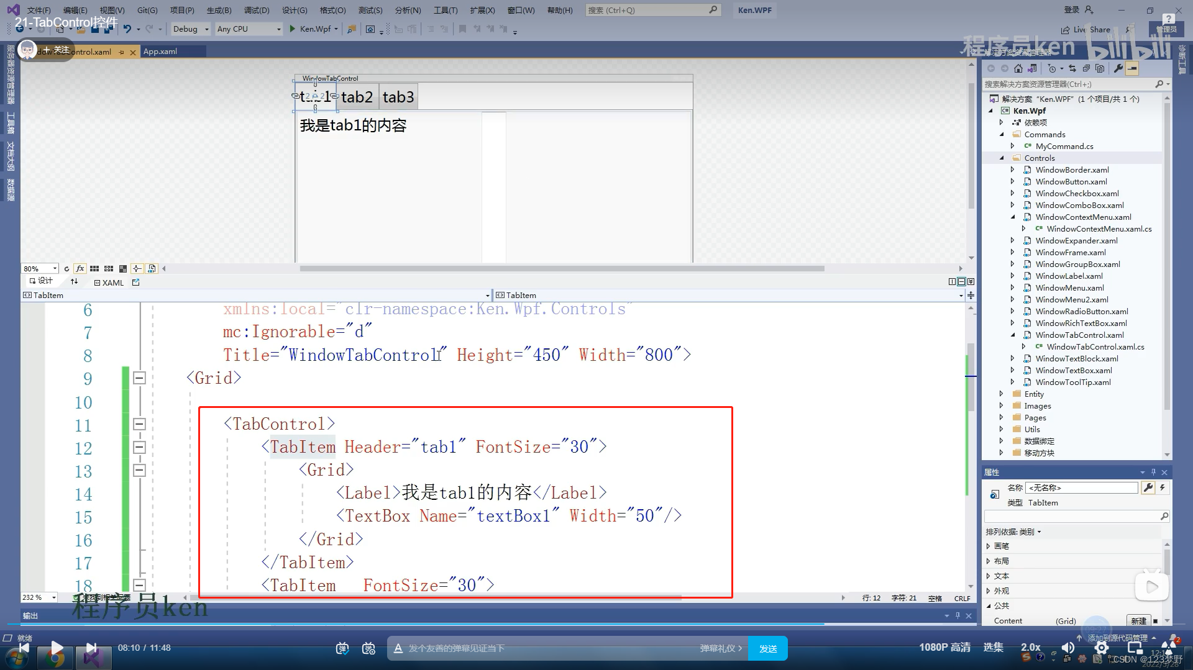Click the search magnifier in Solution Explorer
The height and width of the screenshot is (670, 1193).
1159,84
